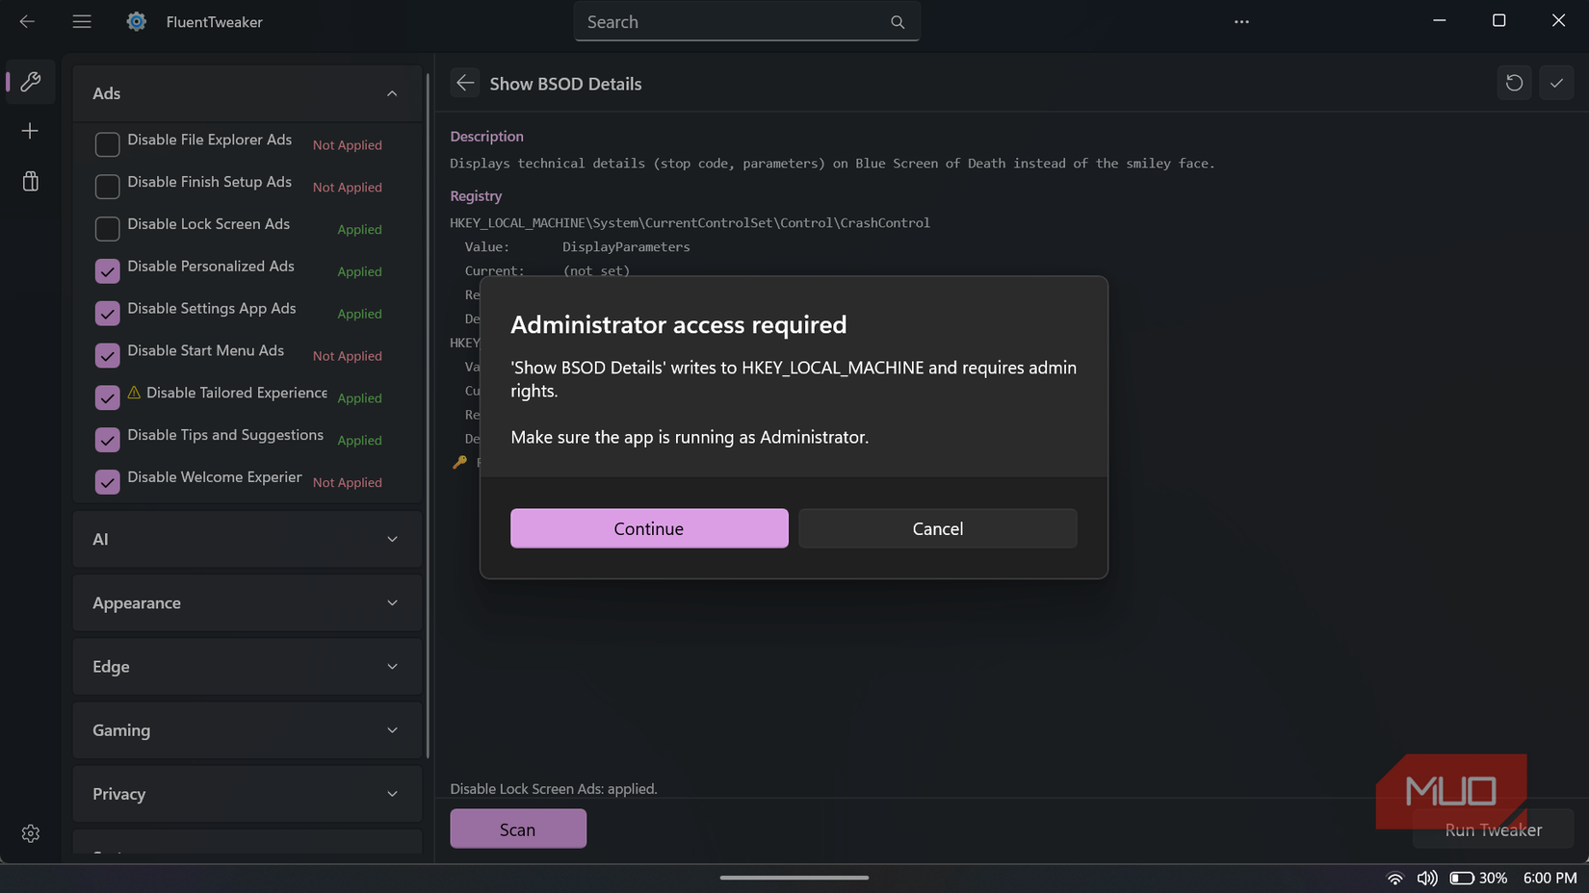
Task: Click the Search input field
Action: (x=747, y=21)
